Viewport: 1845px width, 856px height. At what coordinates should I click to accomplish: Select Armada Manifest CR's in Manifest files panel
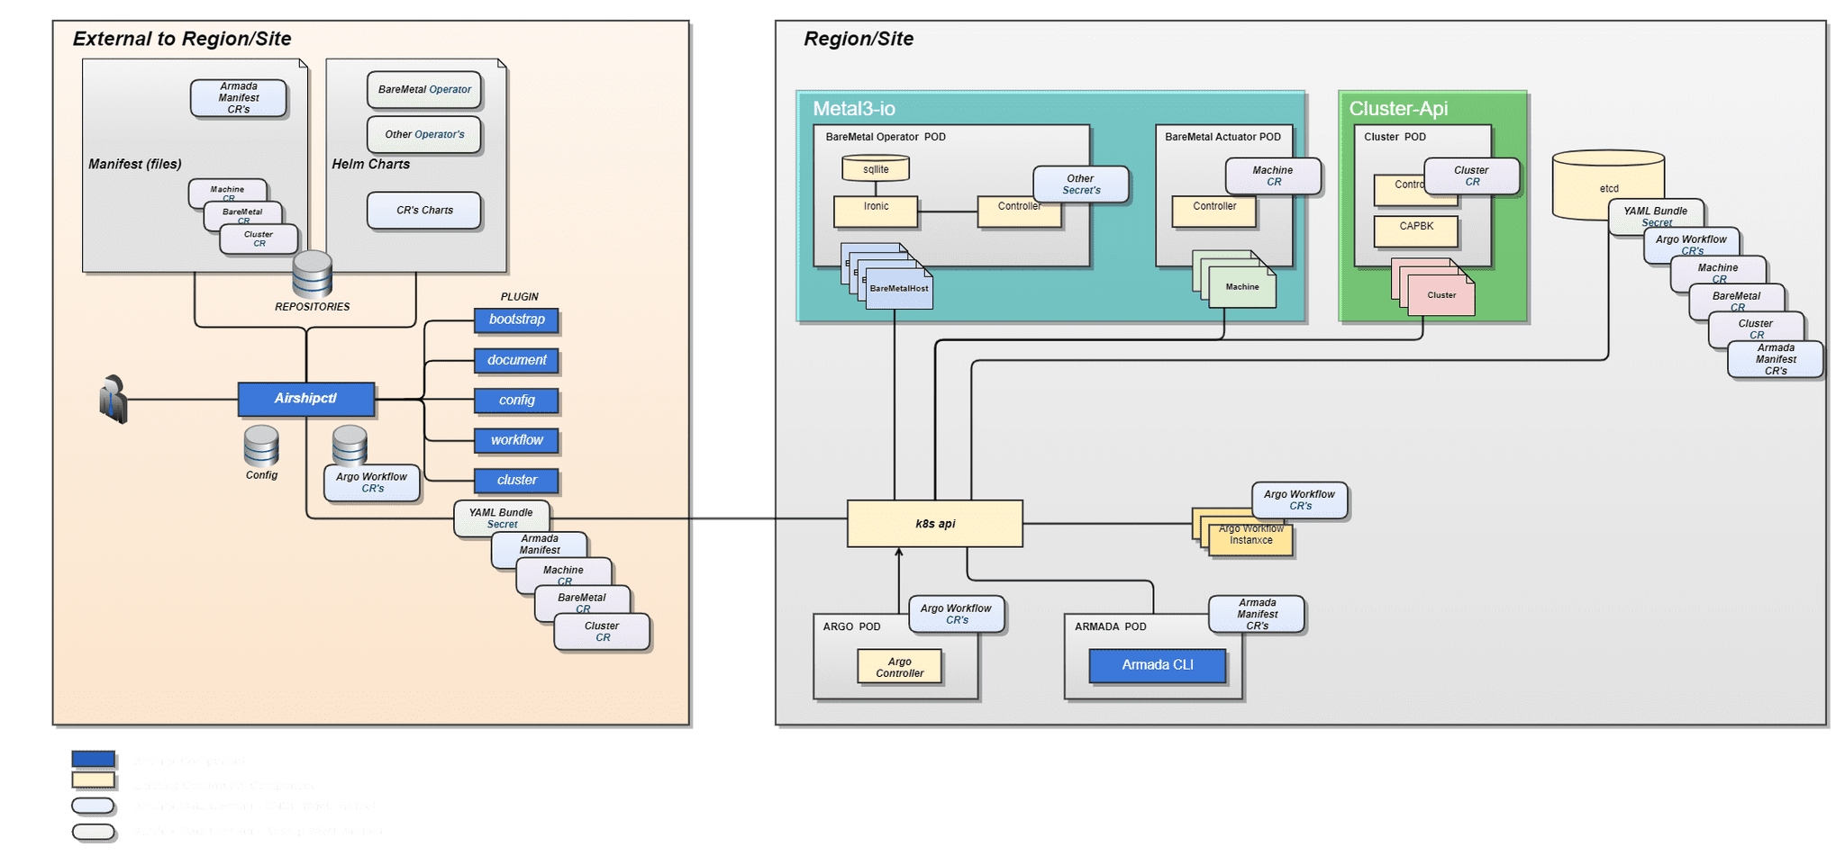pos(239,98)
